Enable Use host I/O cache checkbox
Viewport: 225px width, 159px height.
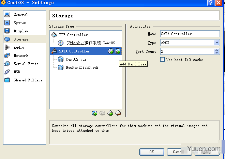(162, 59)
